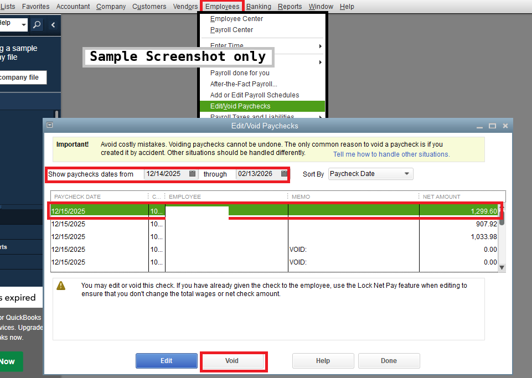Open the Vendors menu
This screenshot has height=378, width=532.
(185, 7)
